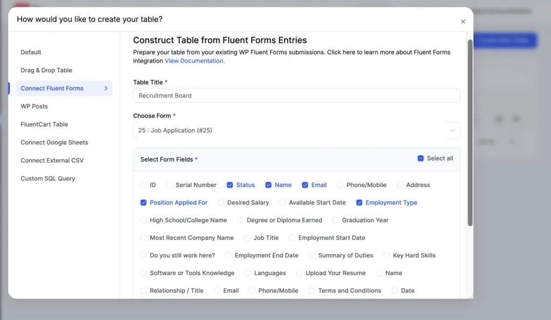Toggle the Select all checkbox
551x320 pixels.
(420, 158)
